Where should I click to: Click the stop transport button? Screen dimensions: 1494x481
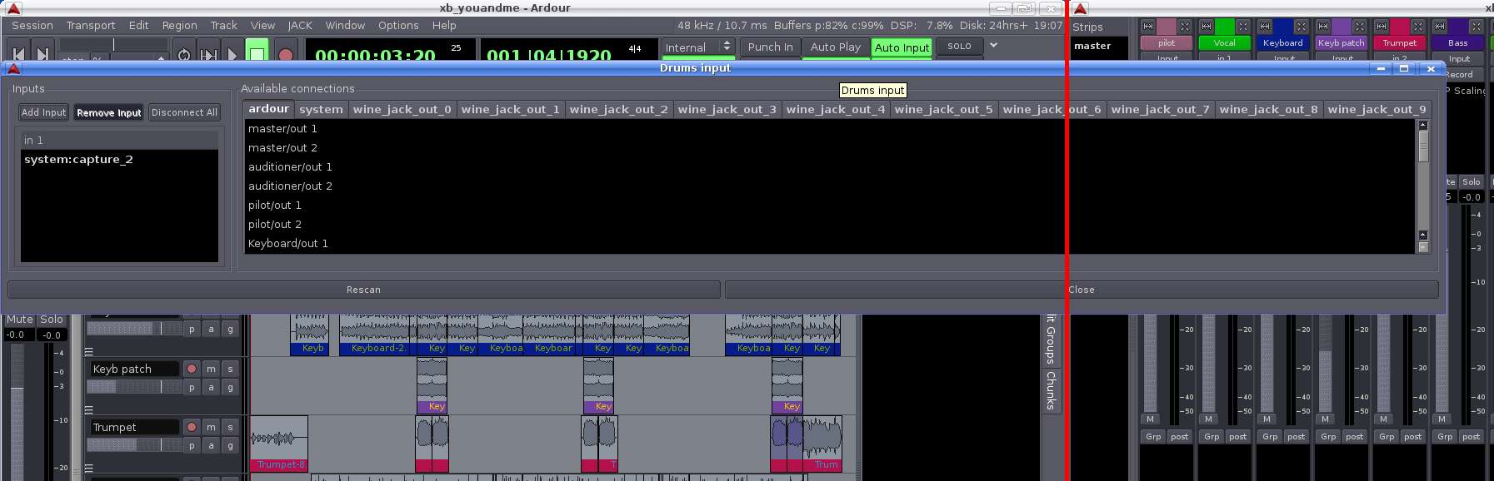point(257,55)
